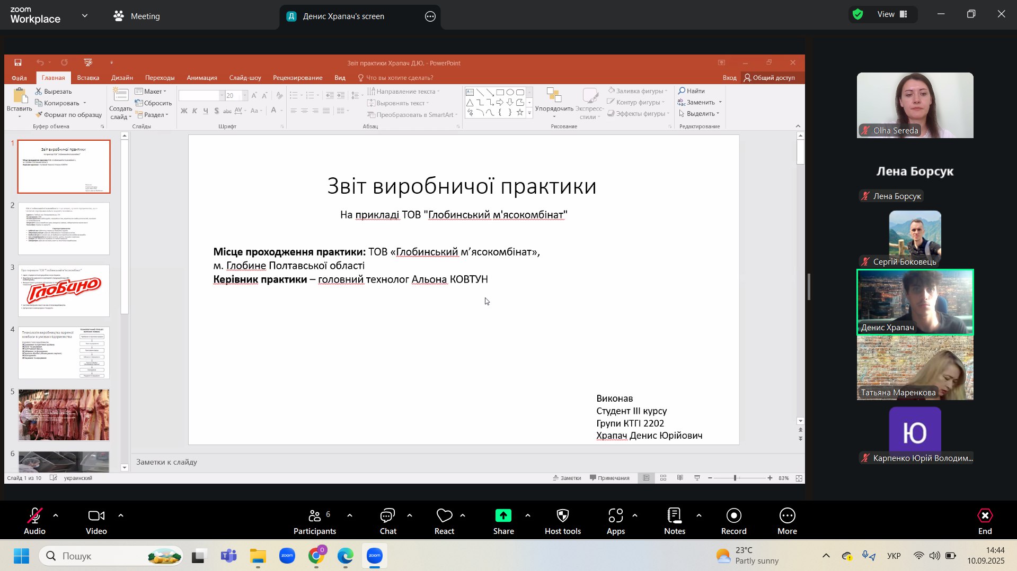The height and width of the screenshot is (571, 1017).
Task: Adjust the PowerPoint zoom slider handle
Action: [735, 478]
